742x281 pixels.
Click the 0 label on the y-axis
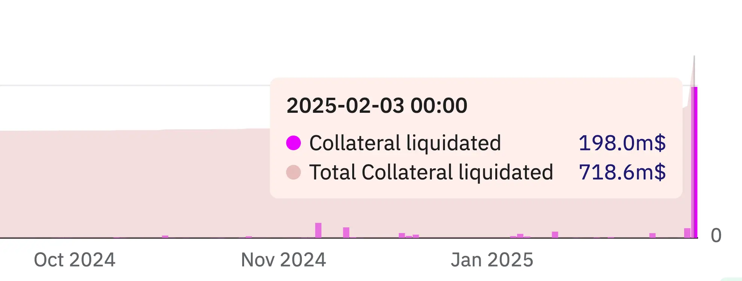[716, 235]
